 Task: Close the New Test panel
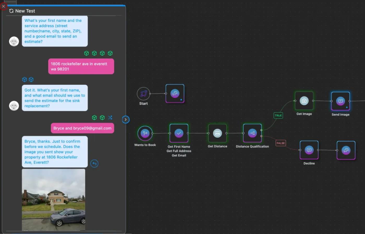3,6
